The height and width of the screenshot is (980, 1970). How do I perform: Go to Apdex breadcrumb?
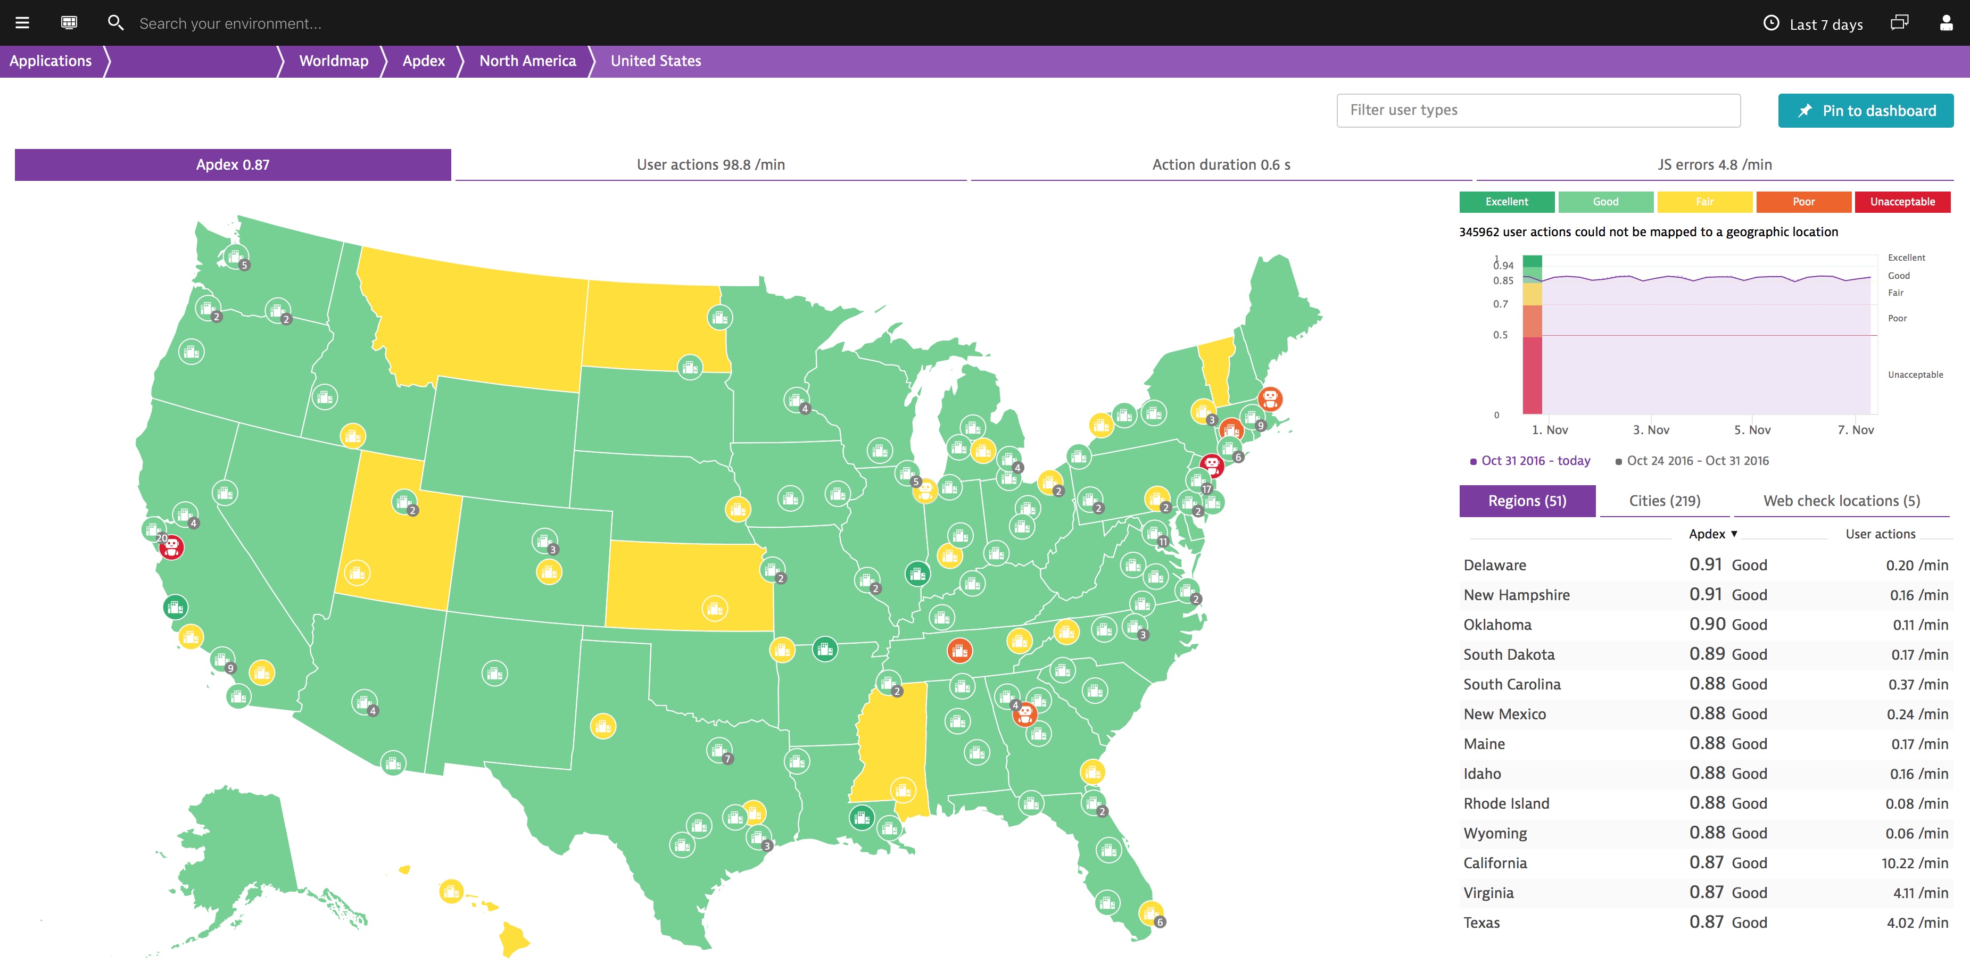(424, 61)
